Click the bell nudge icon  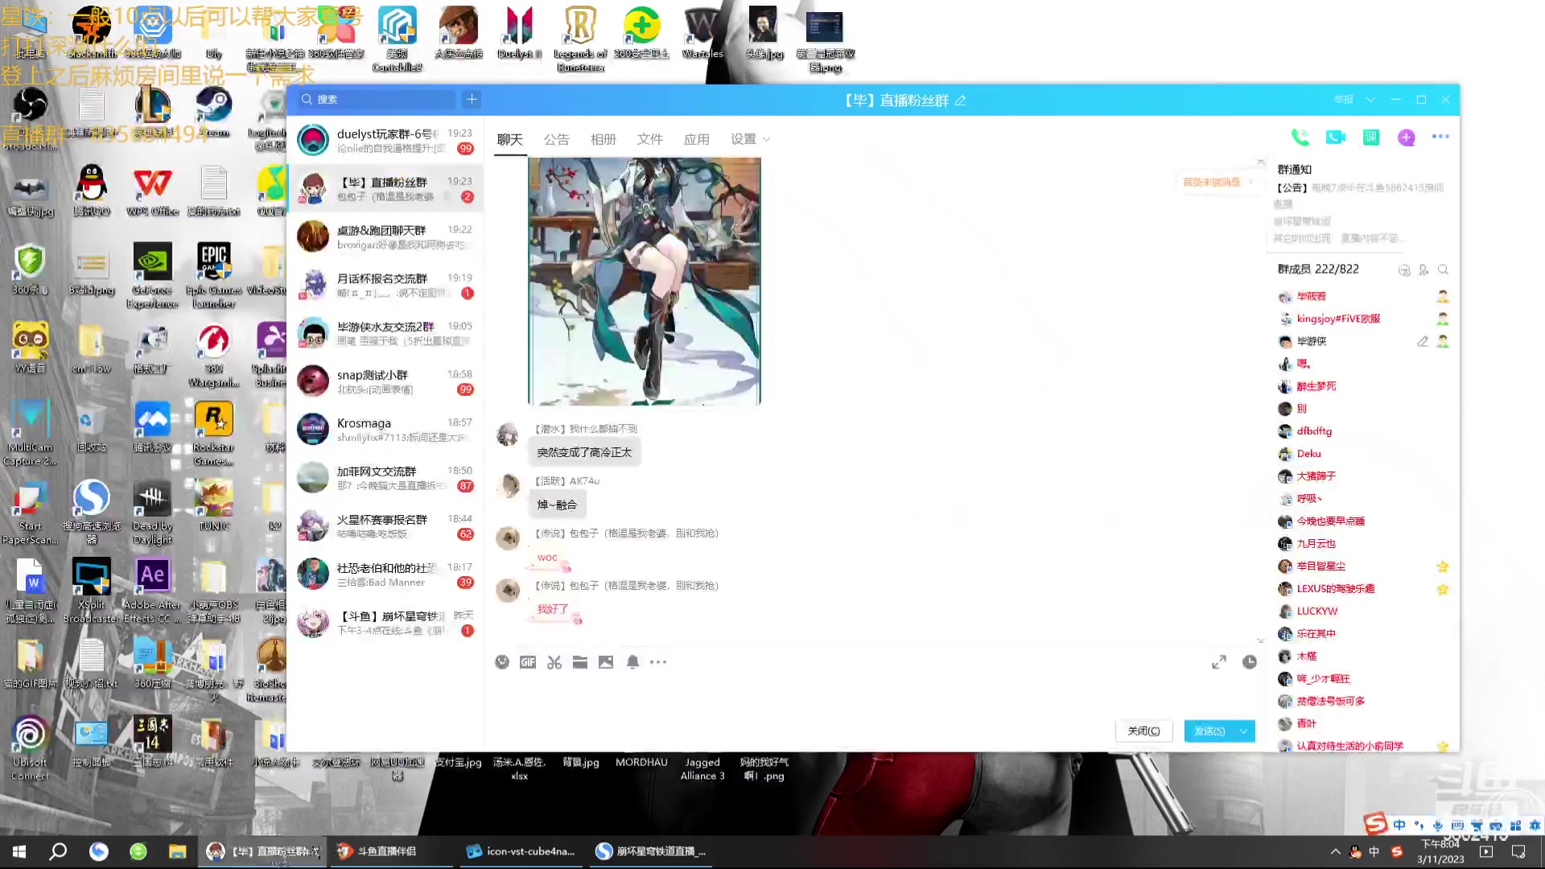coord(632,662)
